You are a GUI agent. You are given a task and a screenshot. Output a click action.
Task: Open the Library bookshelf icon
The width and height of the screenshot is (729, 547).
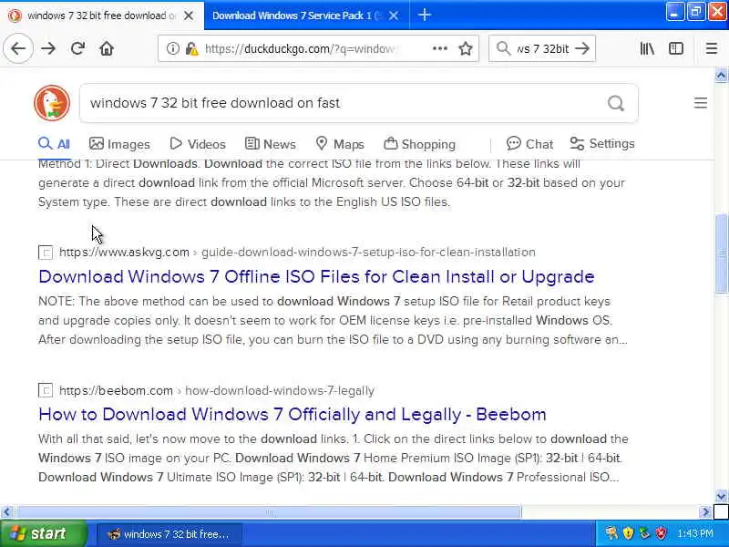[647, 48]
